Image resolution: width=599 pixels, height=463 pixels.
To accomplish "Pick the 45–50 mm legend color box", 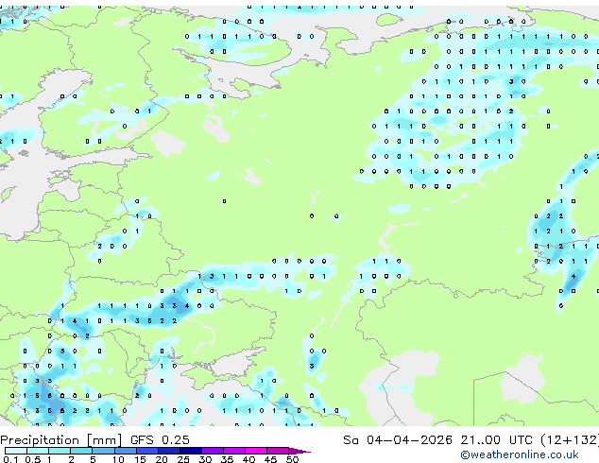I will click(278, 451).
